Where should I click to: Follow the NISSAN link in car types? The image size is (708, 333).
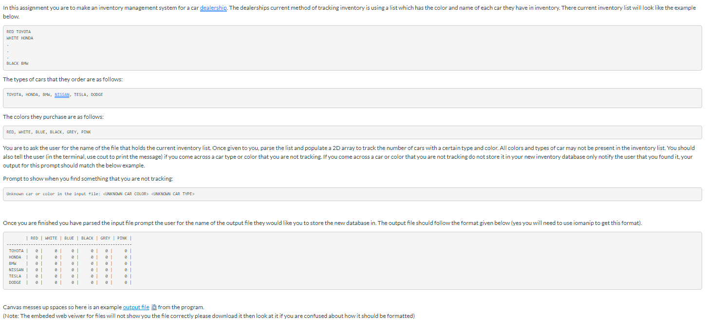(x=62, y=94)
